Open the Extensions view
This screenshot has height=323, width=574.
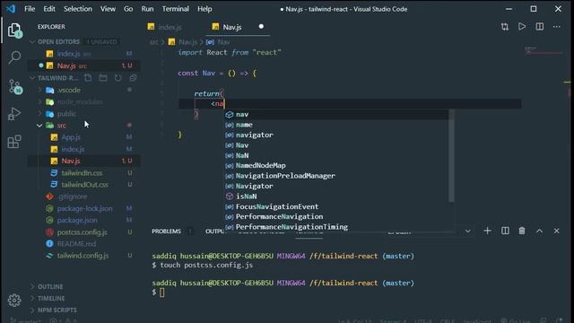tap(14, 142)
